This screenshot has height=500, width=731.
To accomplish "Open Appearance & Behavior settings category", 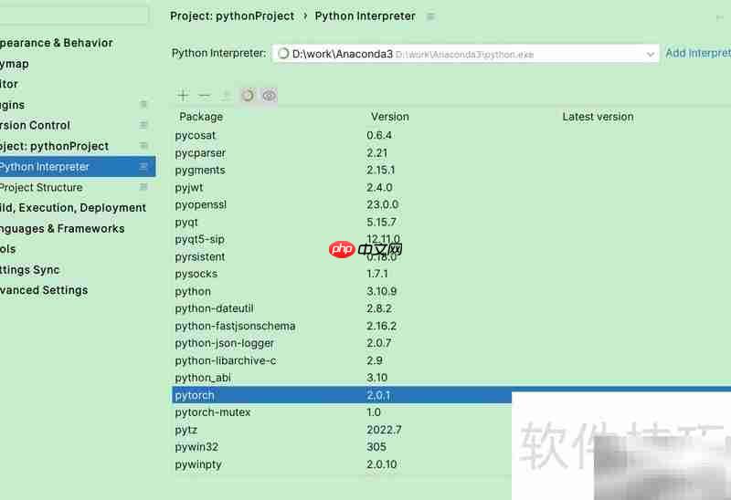I will [57, 43].
